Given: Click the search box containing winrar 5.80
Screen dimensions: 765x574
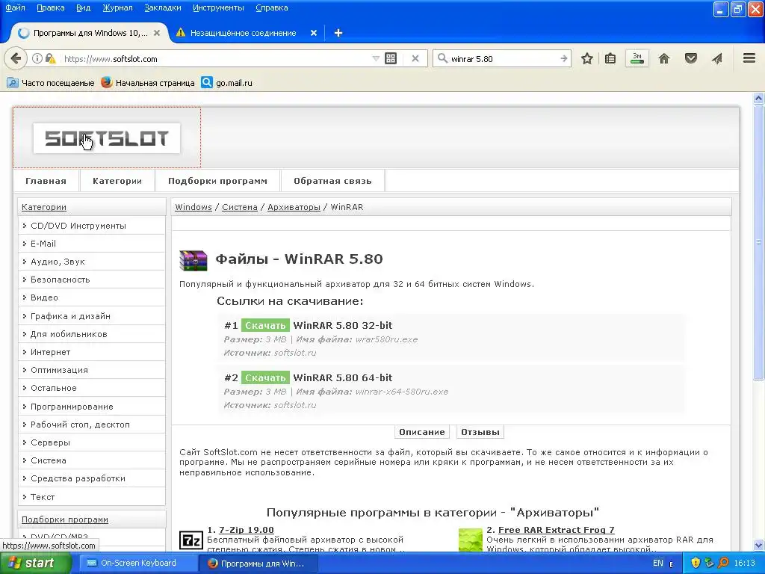Looking at the screenshot, I should pyautogui.click(x=503, y=58).
